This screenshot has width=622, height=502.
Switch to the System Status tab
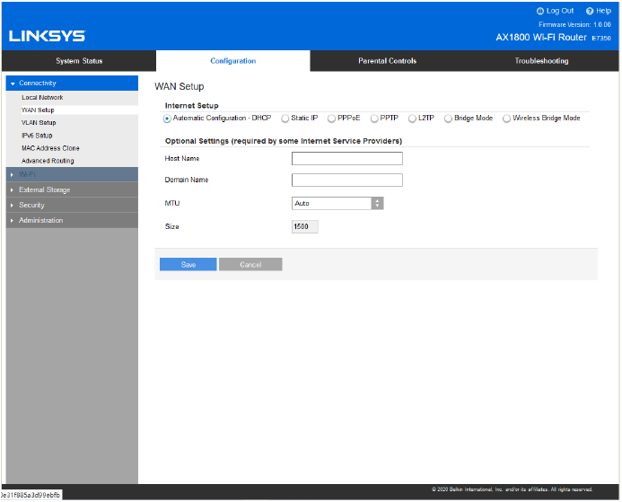point(79,61)
